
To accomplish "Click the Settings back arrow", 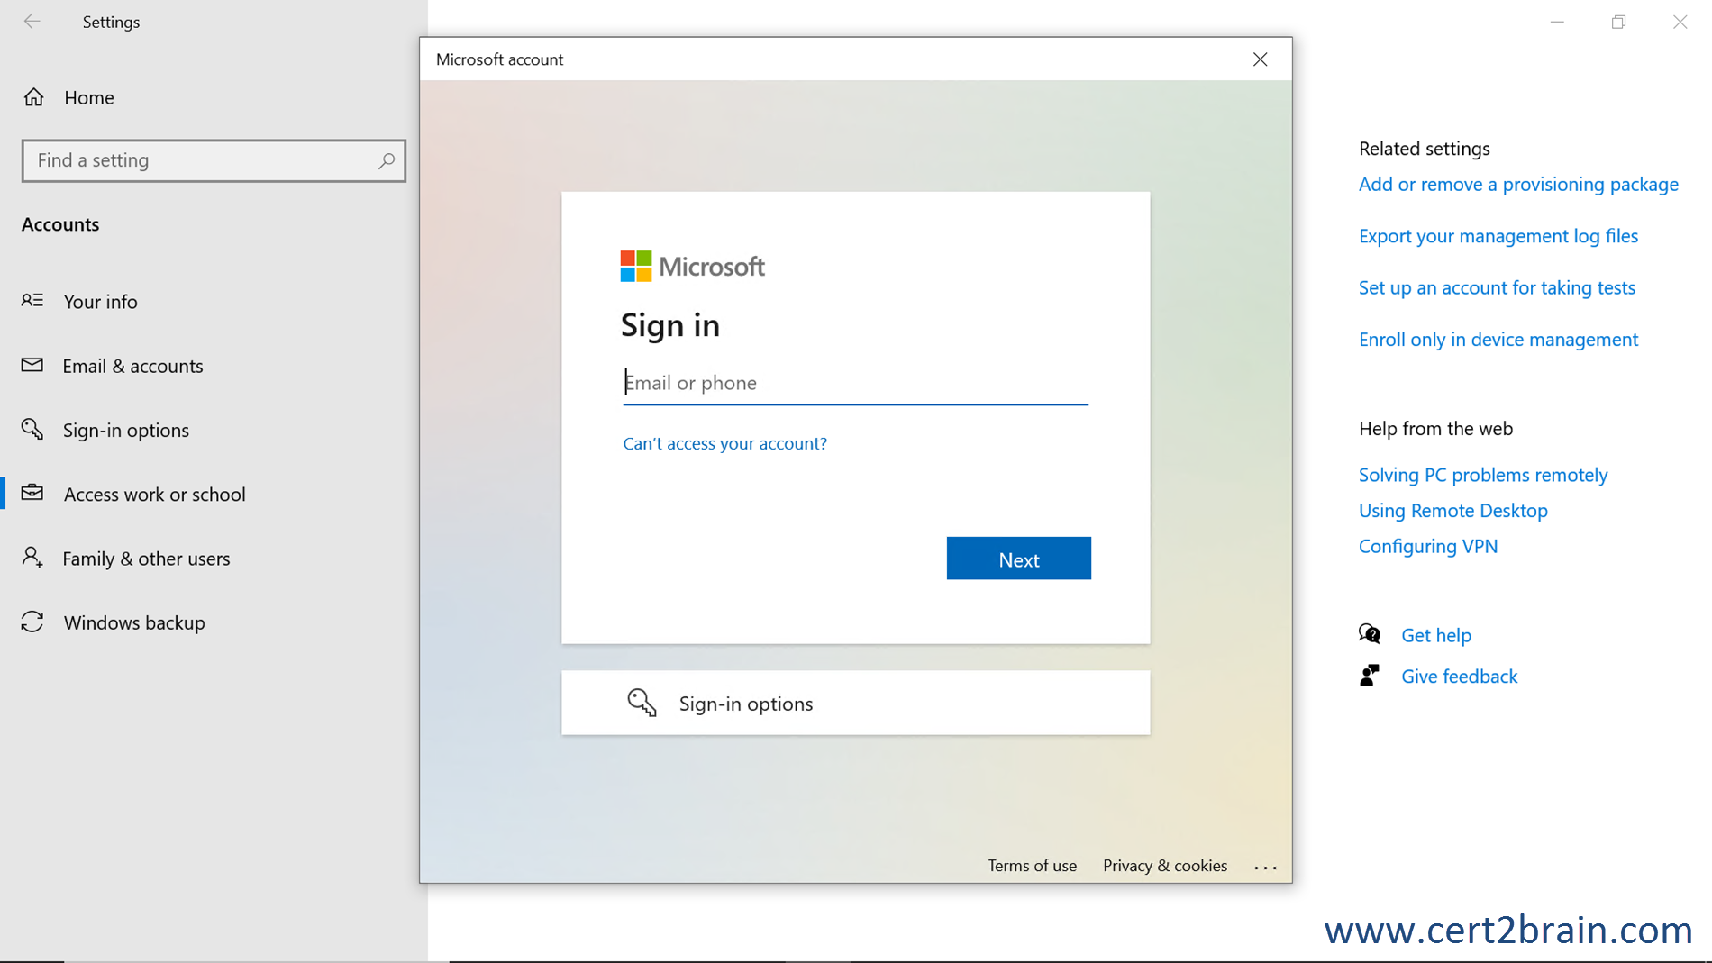I will 32,22.
